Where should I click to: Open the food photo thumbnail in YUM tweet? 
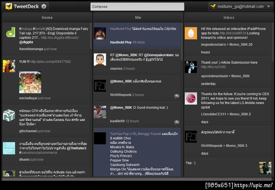point(30,82)
